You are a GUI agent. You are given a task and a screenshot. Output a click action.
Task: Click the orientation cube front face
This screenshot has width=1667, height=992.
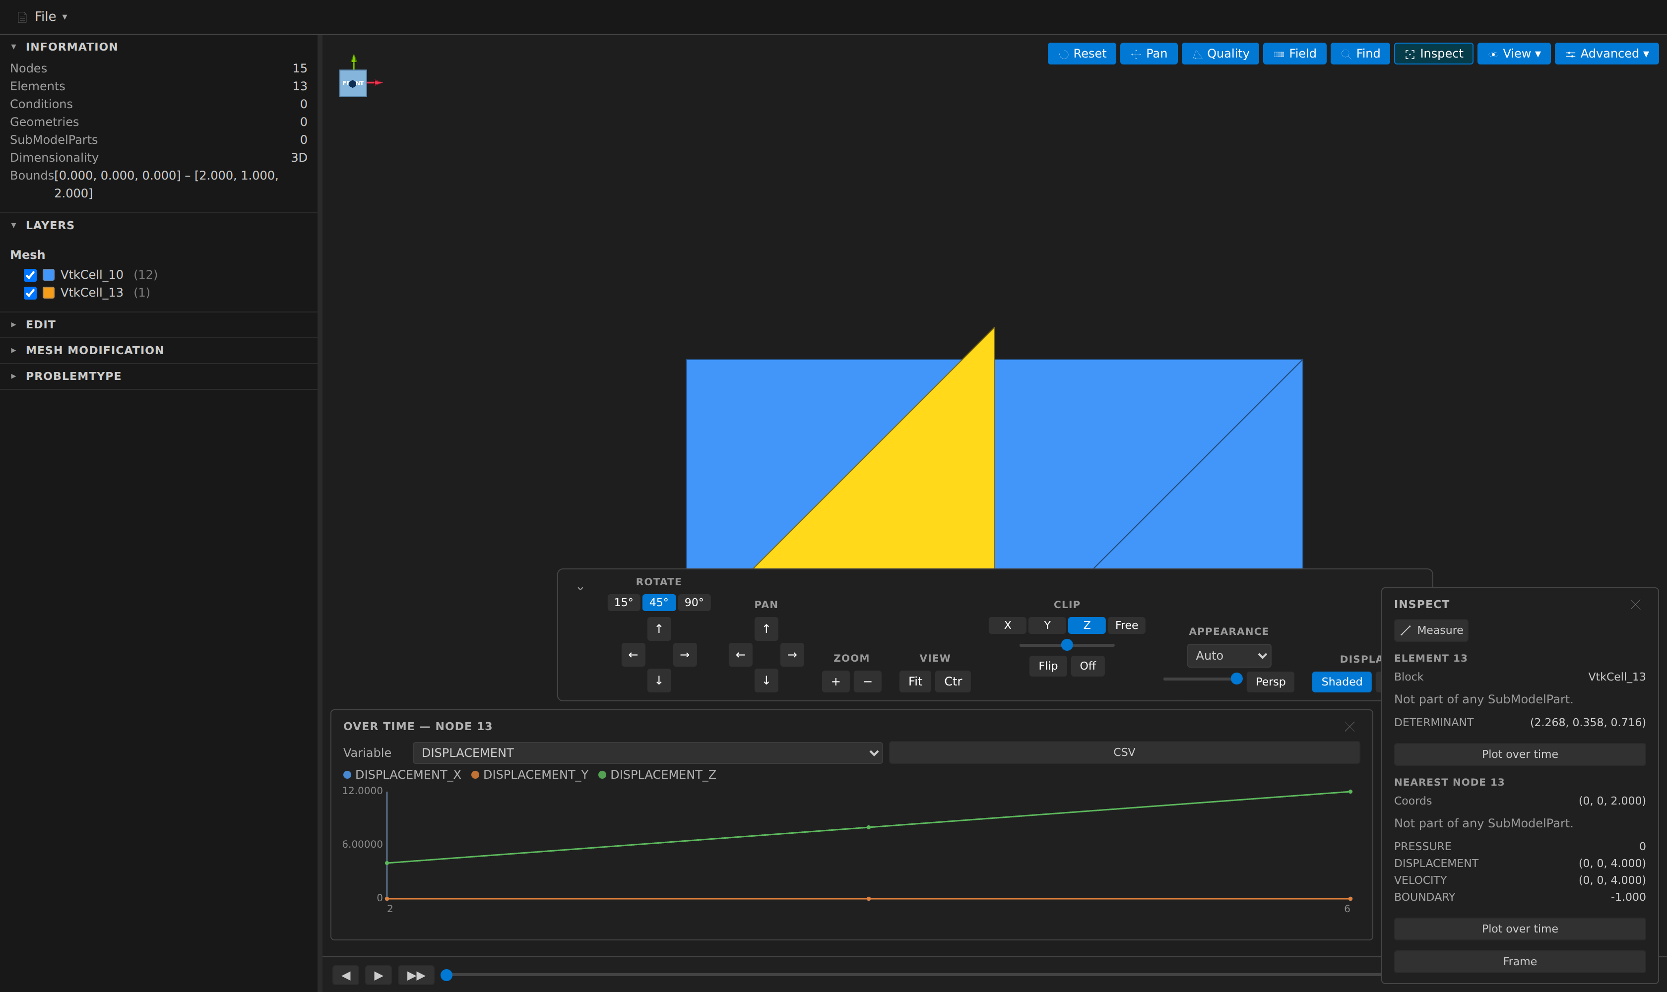352,83
